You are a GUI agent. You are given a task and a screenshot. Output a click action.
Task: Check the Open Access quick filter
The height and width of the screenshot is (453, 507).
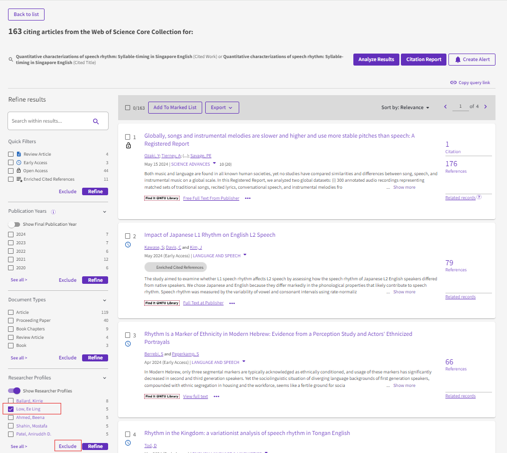11,171
